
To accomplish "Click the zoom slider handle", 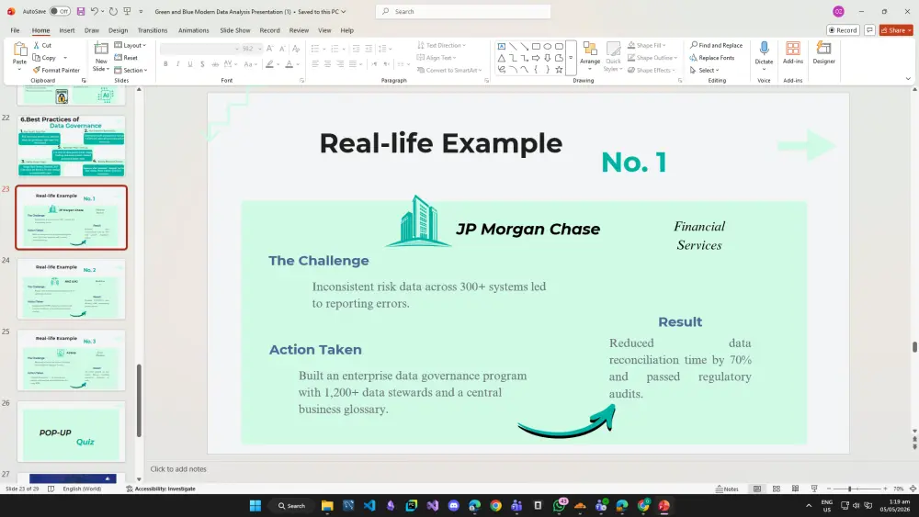I will point(849,489).
